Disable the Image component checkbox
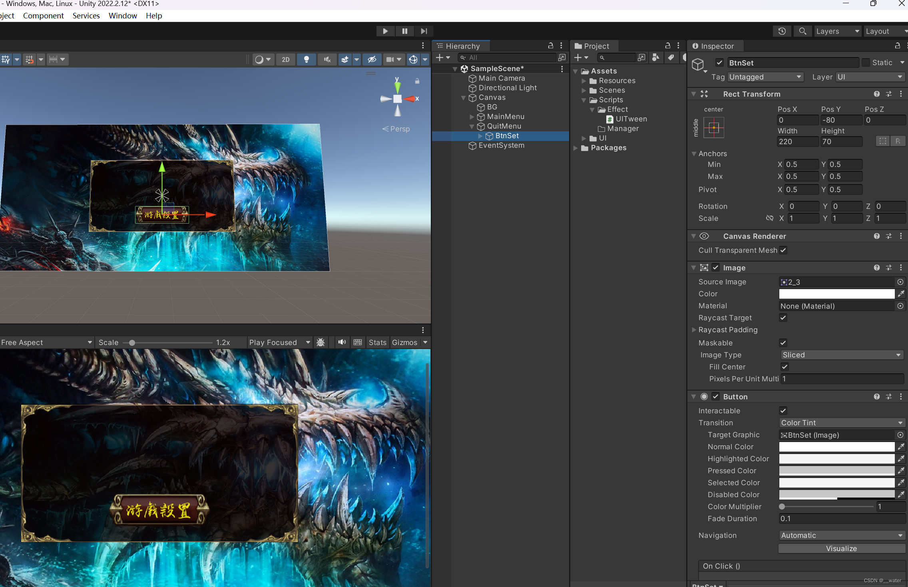Image resolution: width=908 pixels, height=587 pixels. pos(716,268)
